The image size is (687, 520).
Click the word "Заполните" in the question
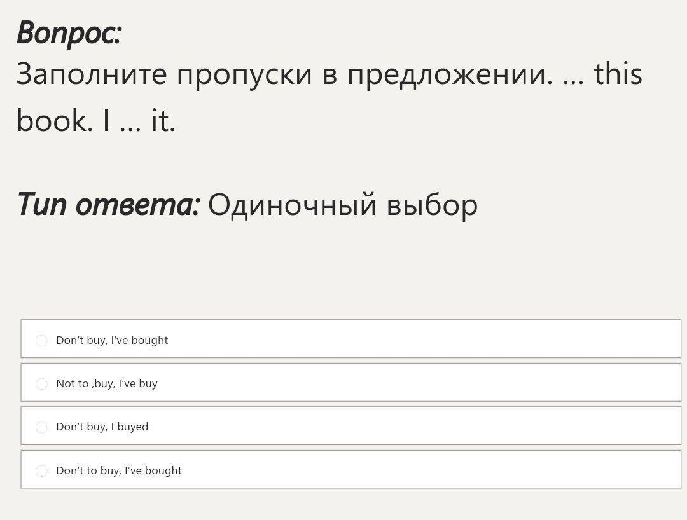pyautogui.click(x=92, y=74)
